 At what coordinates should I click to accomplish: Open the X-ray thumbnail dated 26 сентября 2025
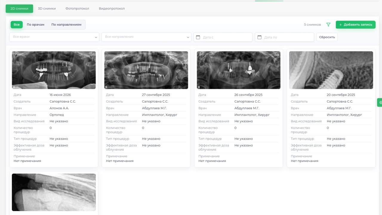238,70
